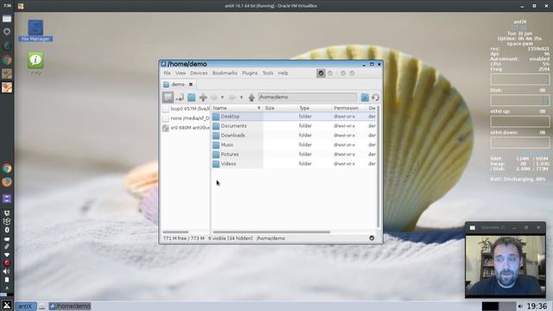Viewport: 553px width, 311px height.
Task: Click the file list horizontal scrollbar
Action: (271, 232)
